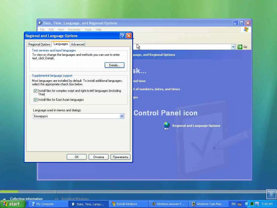Open the Help menu in Control Panel window
This screenshot has width=277, height=208.
[98, 30]
